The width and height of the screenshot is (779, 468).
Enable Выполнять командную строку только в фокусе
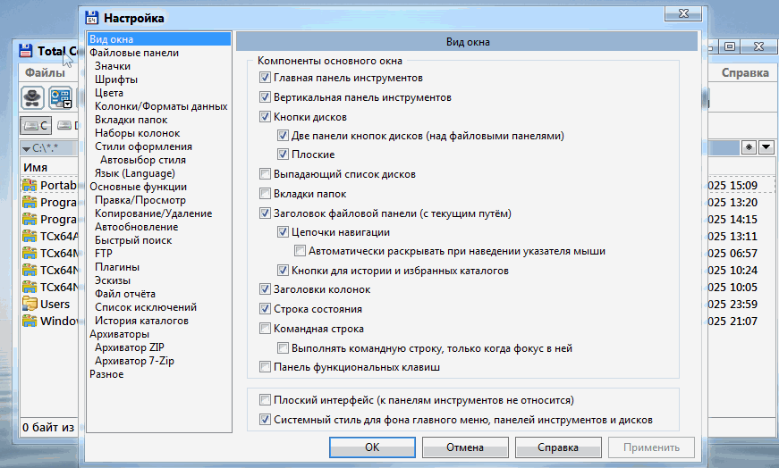coord(283,348)
